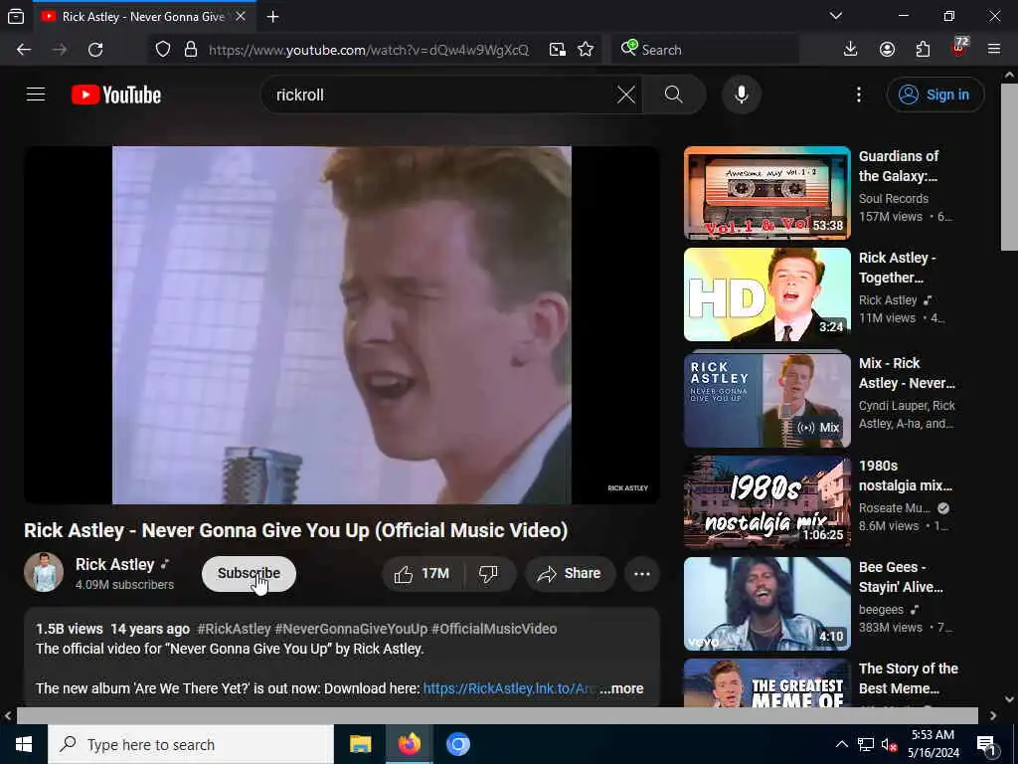
Task: Open the Rick Astley channel name
Action: (115, 565)
